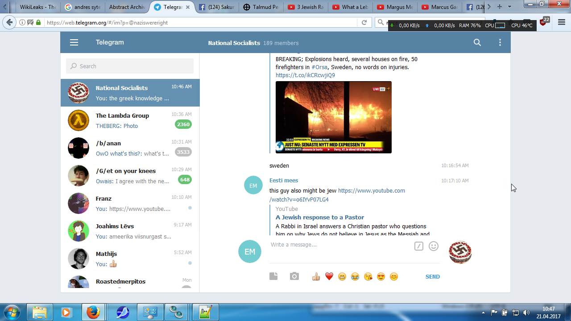Viewport: 571px width, 321px height.
Task: Insert the tears of joy emoji
Action: tap(355, 276)
